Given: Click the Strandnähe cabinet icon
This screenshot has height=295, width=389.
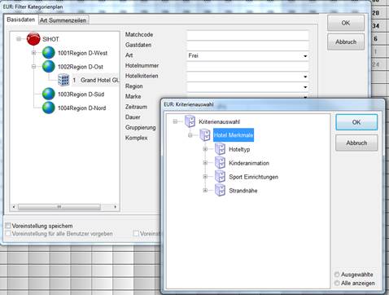Looking at the screenshot, I should 220,190.
